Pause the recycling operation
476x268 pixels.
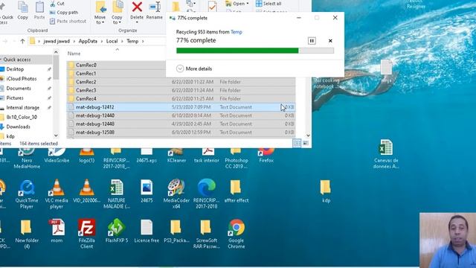(x=312, y=41)
